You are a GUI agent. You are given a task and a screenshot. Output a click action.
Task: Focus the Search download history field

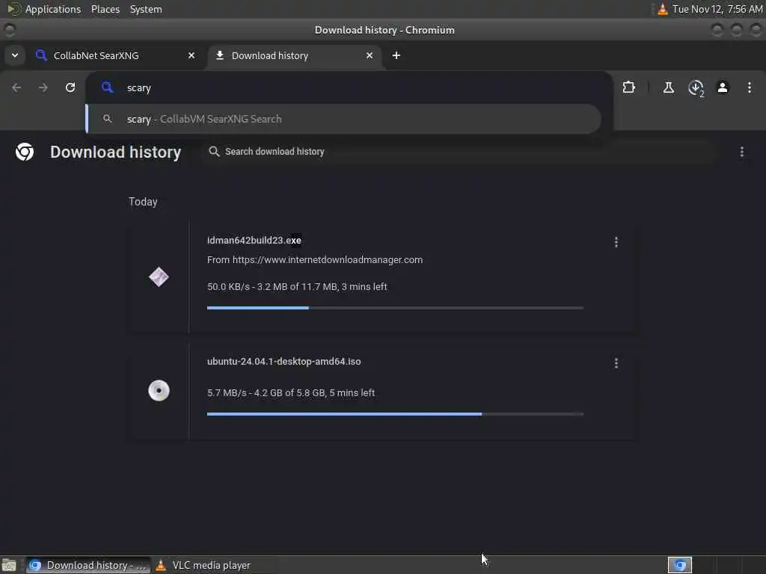coord(459,152)
